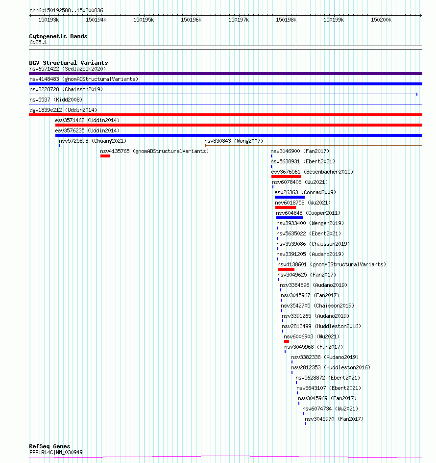Click nsv4138601 (gnomADStructuralVariants) label

(x=332, y=265)
